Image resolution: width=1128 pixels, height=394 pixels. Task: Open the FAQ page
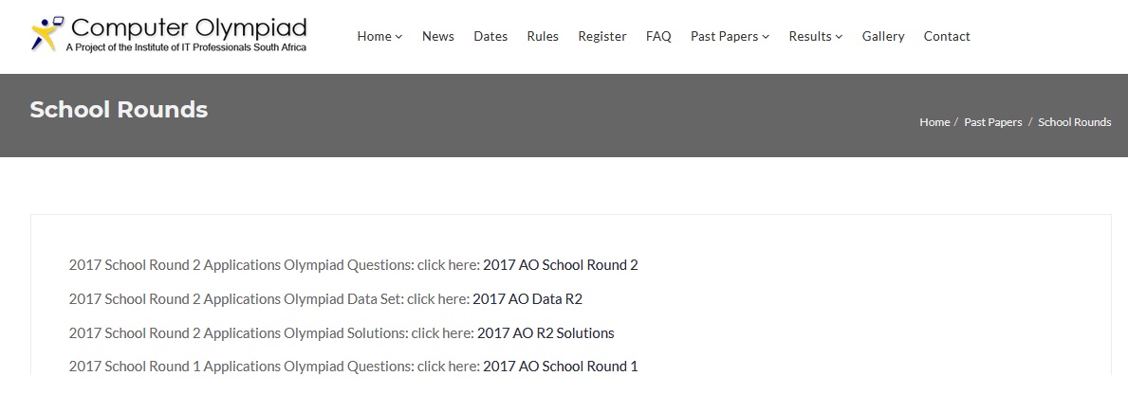[658, 36]
